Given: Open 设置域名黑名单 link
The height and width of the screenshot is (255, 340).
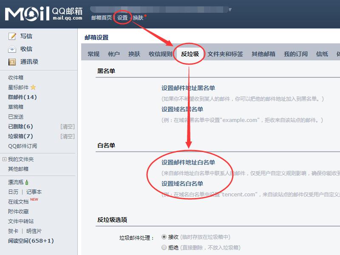Looking at the screenshot, I should click(x=182, y=109).
